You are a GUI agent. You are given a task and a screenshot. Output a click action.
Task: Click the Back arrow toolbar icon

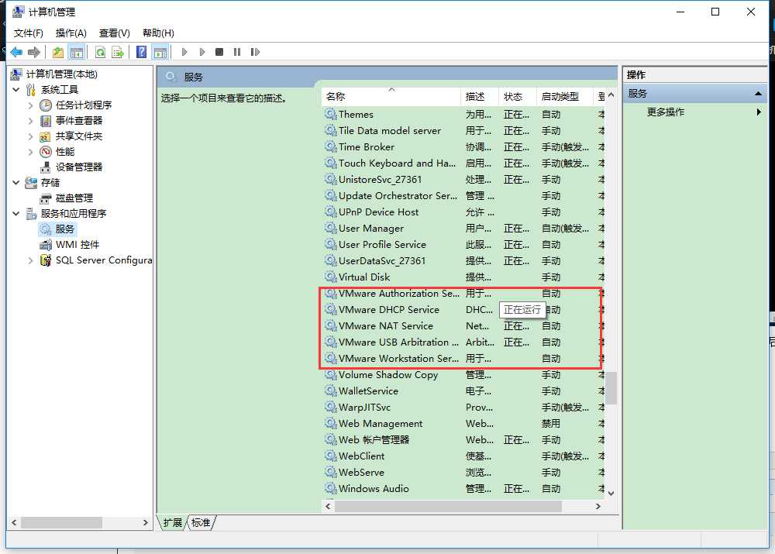(x=16, y=52)
